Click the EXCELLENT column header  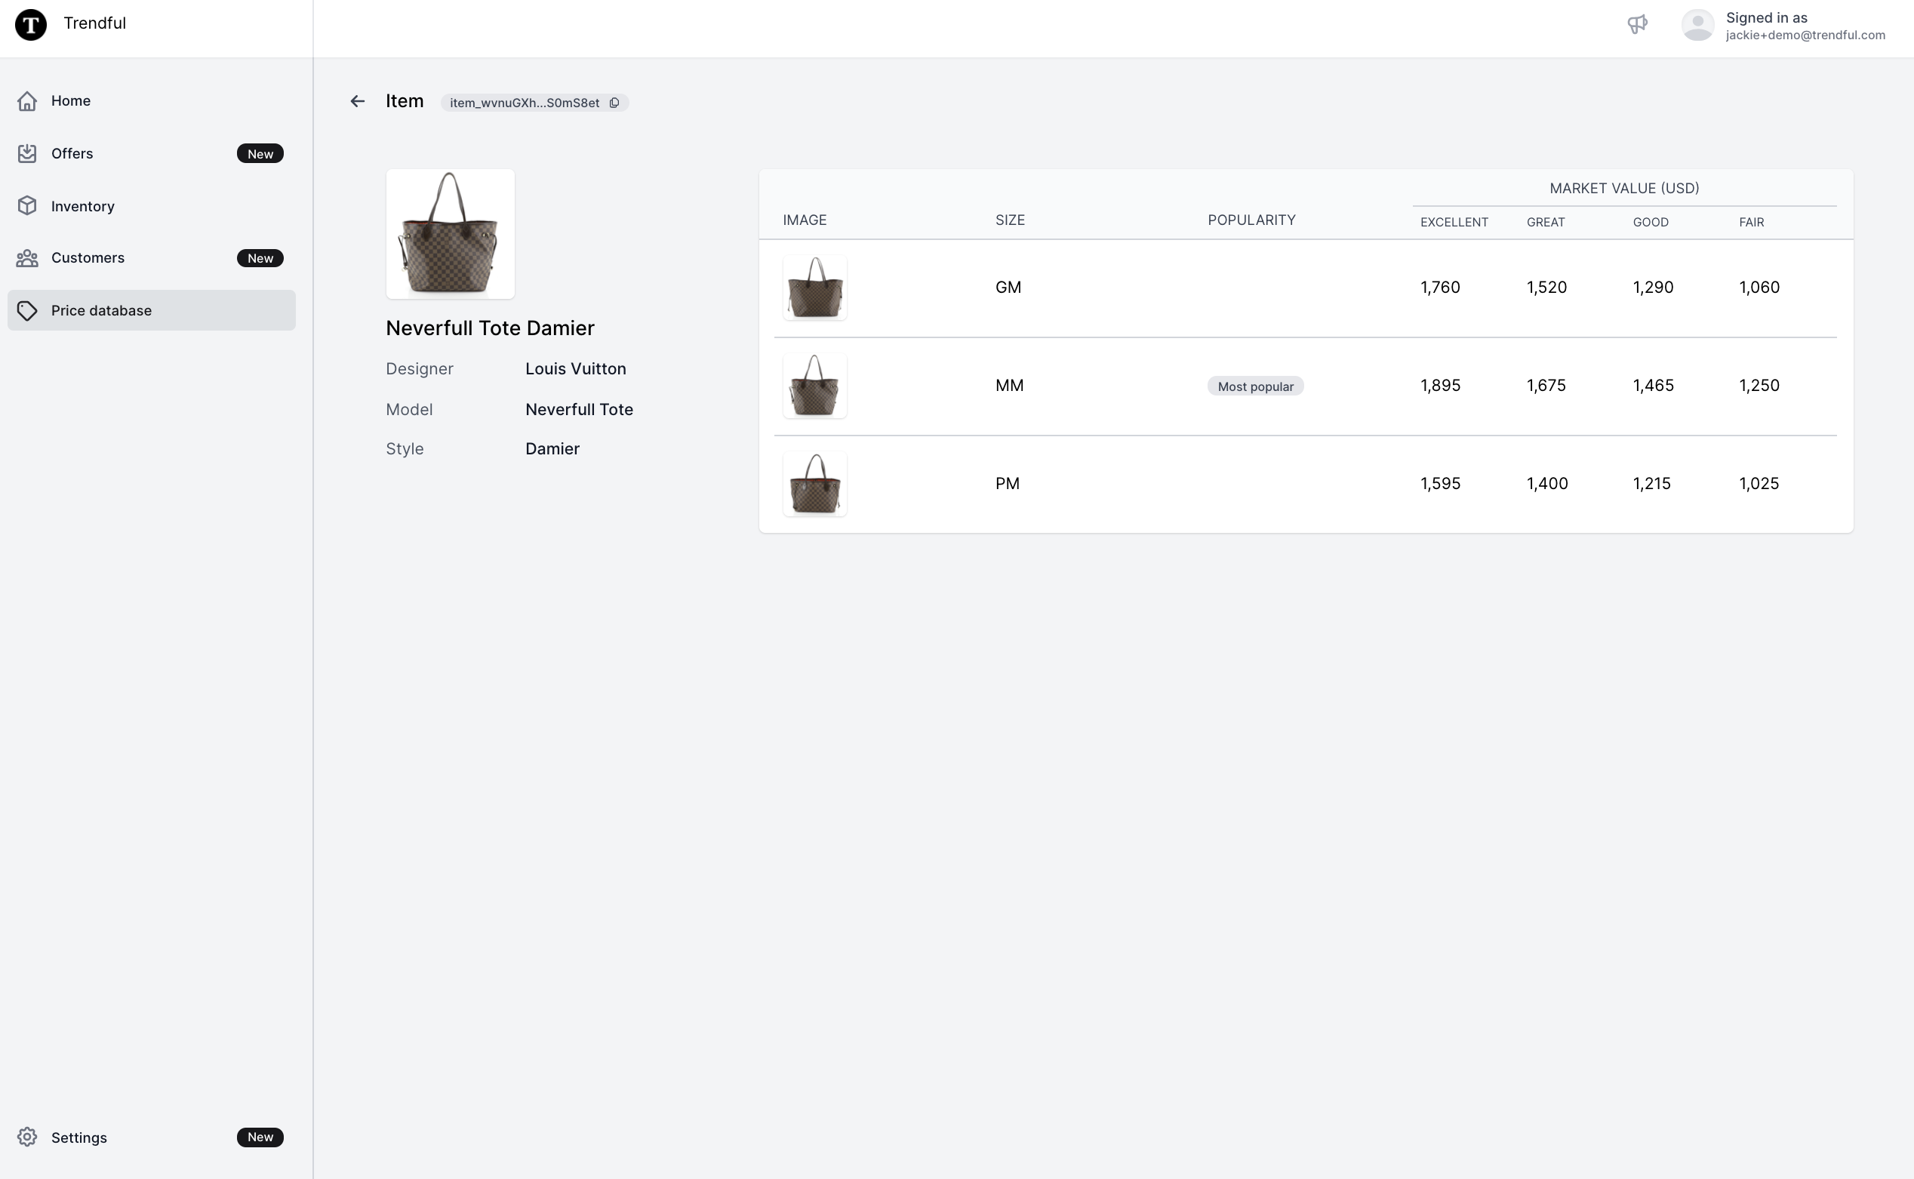tap(1454, 222)
